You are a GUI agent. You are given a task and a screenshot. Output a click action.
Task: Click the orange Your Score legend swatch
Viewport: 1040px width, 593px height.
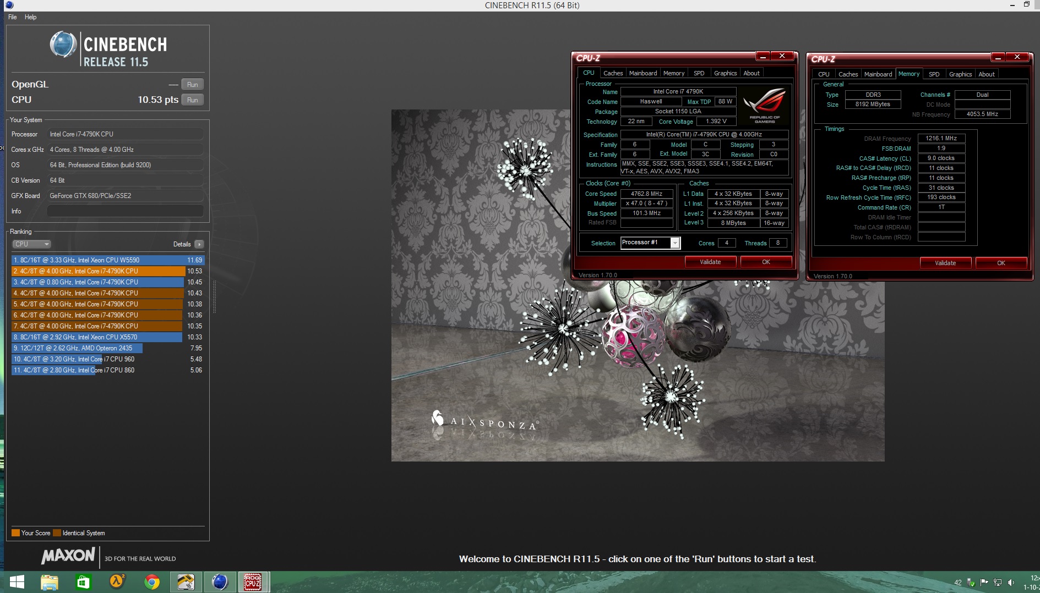click(x=15, y=532)
